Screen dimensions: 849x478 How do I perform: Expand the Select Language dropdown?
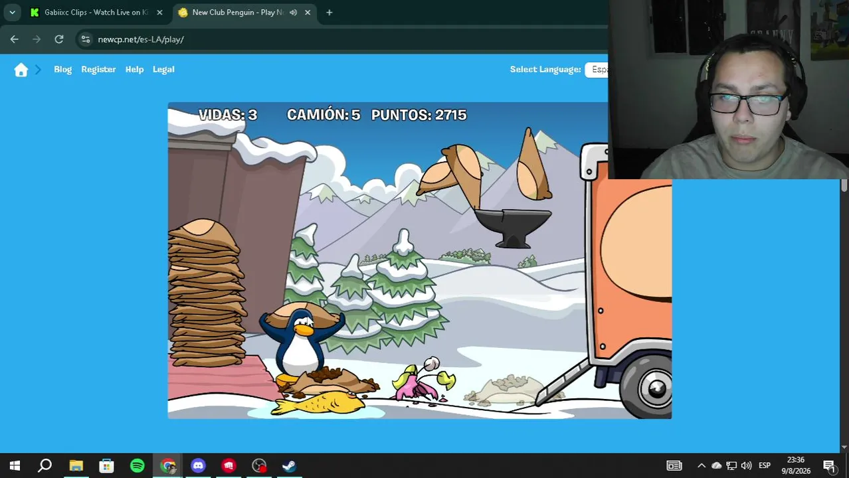click(597, 69)
